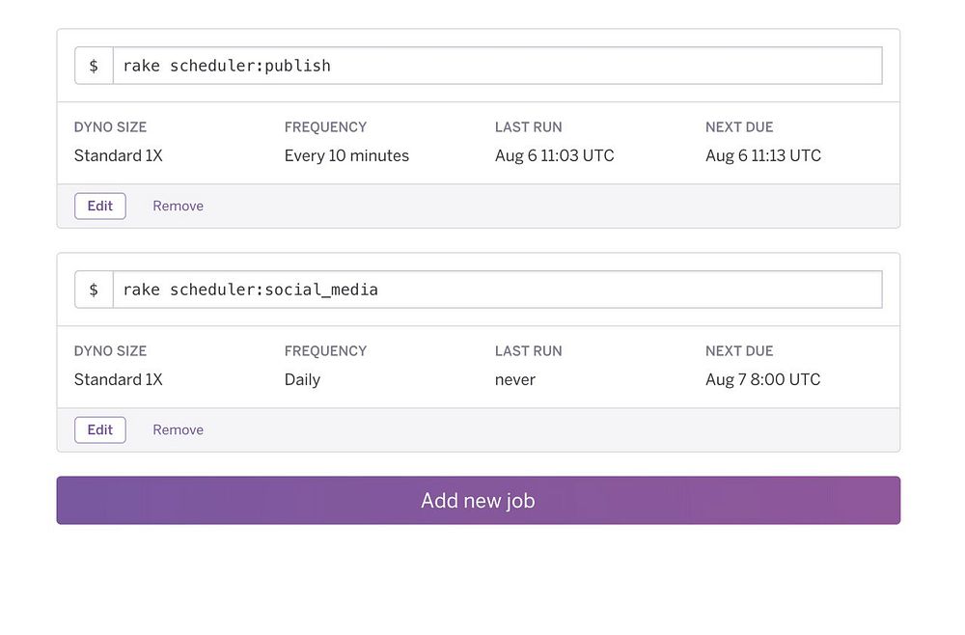This screenshot has width=965, height=635.
Task: Click the DYNO SIZE label of publish job
Action: coord(110,126)
